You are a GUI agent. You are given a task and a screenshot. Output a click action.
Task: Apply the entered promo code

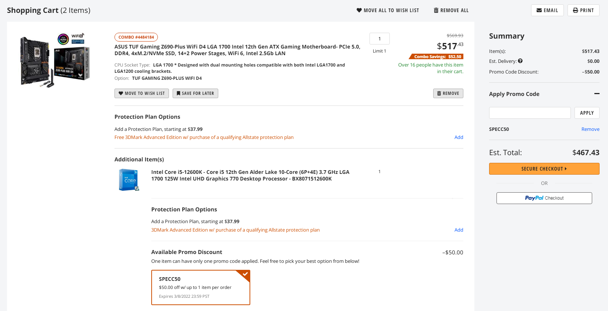click(x=587, y=113)
